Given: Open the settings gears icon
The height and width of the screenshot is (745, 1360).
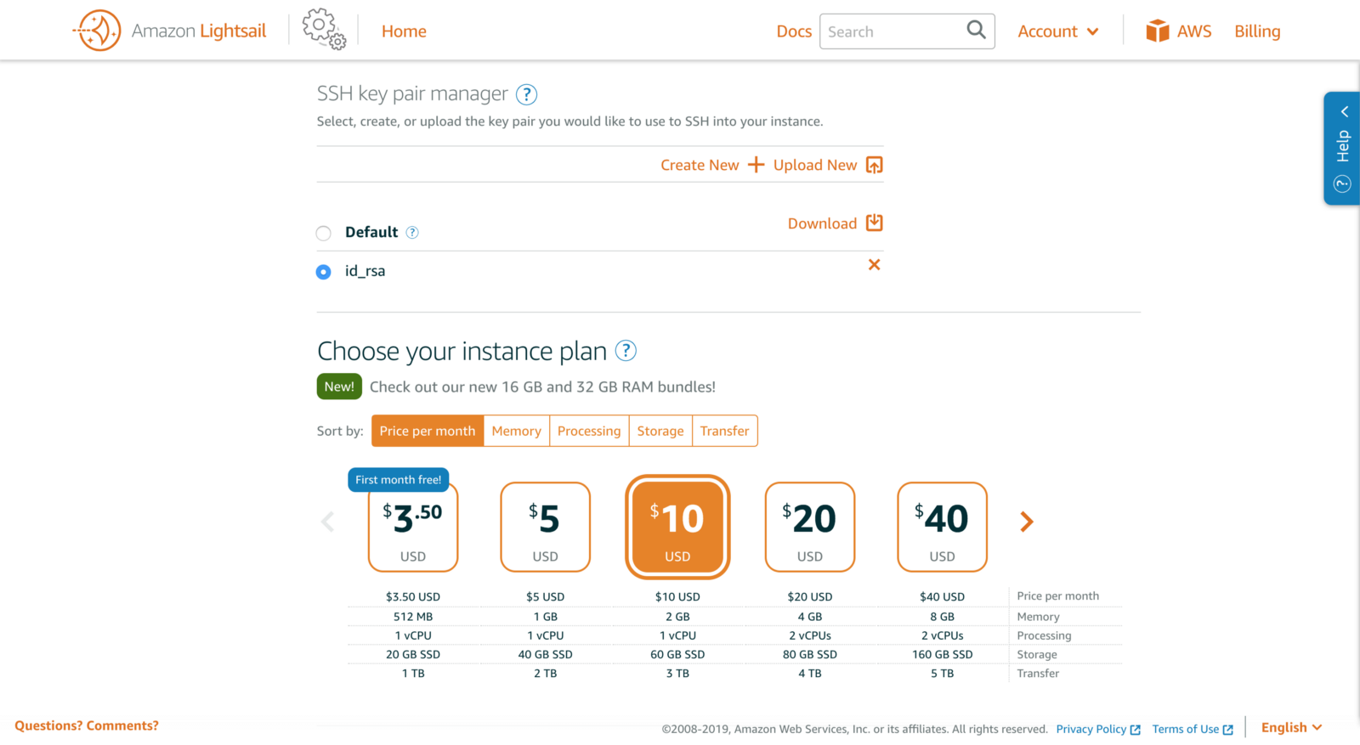Looking at the screenshot, I should point(324,30).
